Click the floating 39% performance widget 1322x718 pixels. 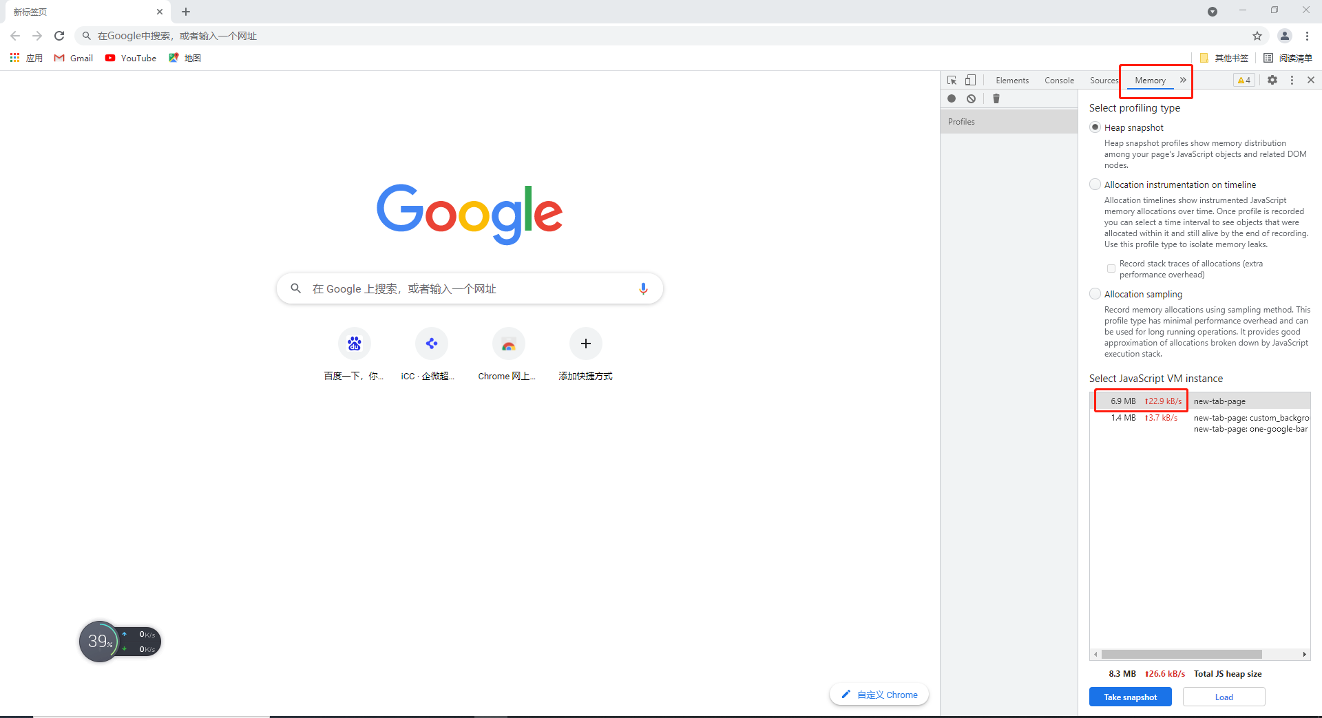pos(120,642)
